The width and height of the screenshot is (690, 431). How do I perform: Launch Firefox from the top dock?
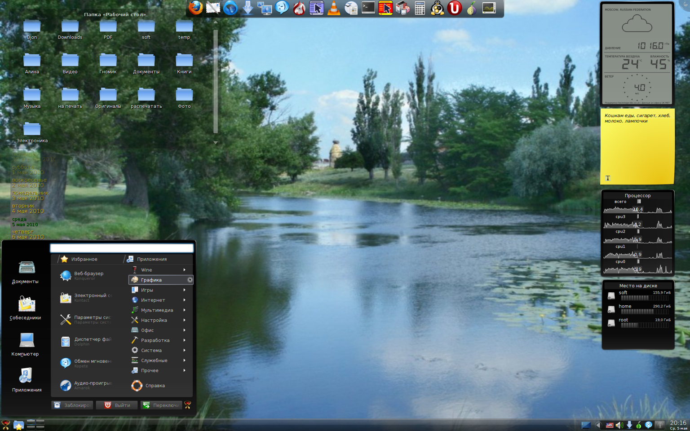[195, 8]
